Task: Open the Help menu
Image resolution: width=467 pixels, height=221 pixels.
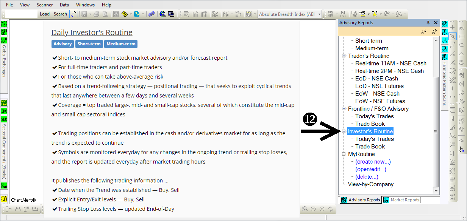Action: [106, 5]
